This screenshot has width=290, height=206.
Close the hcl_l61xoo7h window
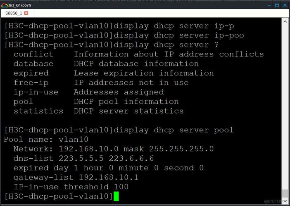285,5
